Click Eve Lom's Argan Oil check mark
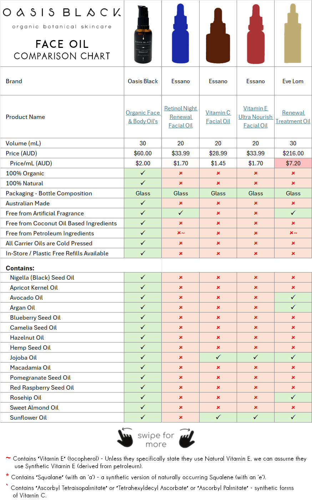The image size is (312, 500). coord(293,307)
